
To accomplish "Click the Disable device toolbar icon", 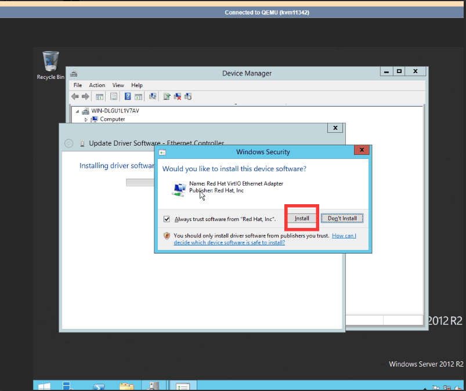I will 188,96.
